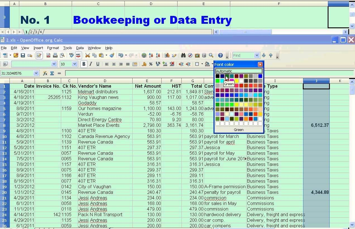Screen dimensions: 355x229
Task: Toggle bold formatting on
Action: [x=83, y=64]
